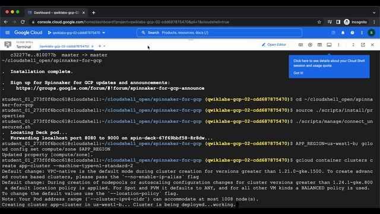Open the spinnaker-for-gcp-announce Google Groups link
380x214 pixels.
110,88
